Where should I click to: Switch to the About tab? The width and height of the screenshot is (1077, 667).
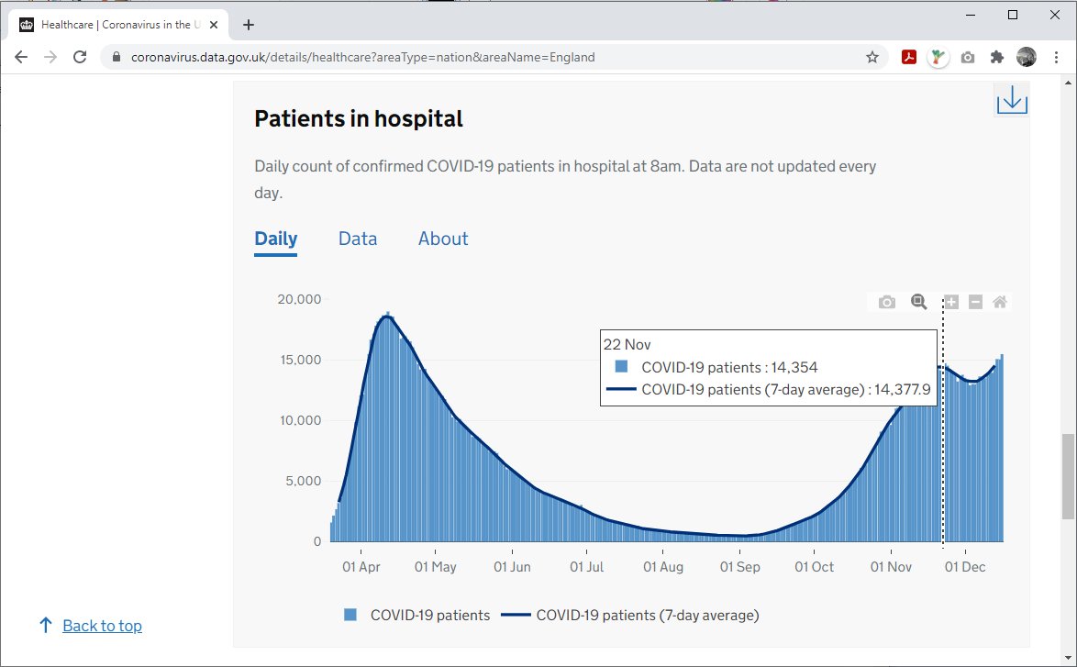[442, 239]
